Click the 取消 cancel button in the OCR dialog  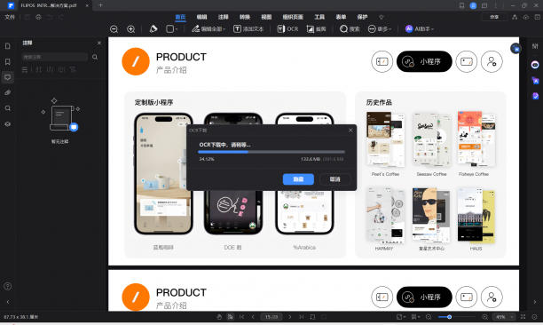pos(334,179)
